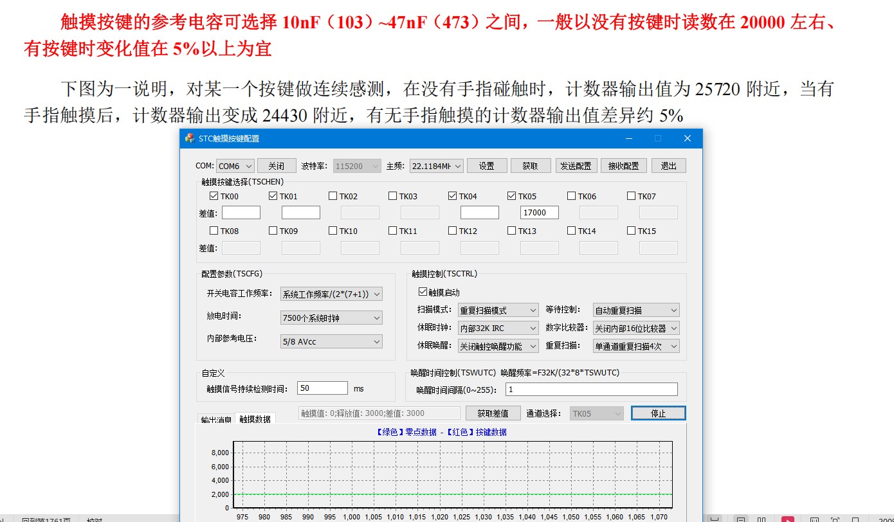The height and width of the screenshot is (522, 894).
Task: Expand the 主频 dropdown showing 22.1184M
Action: (437, 166)
